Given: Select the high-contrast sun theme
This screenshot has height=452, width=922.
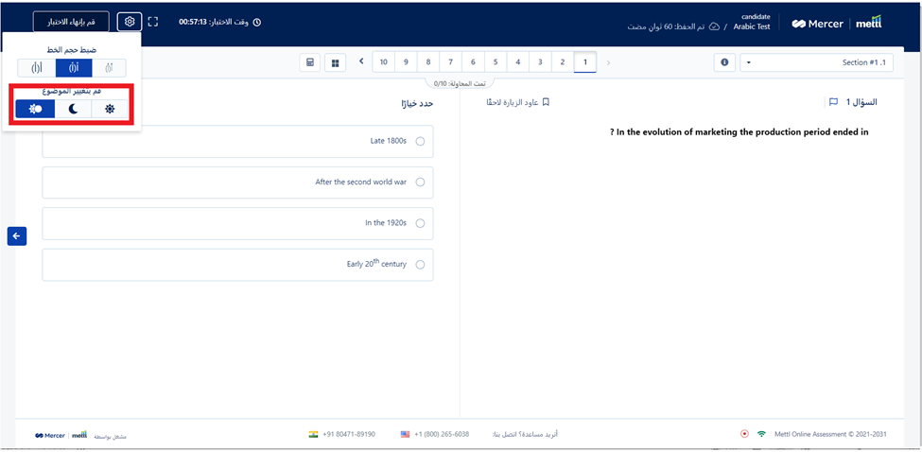Looking at the screenshot, I should click(35, 109).
